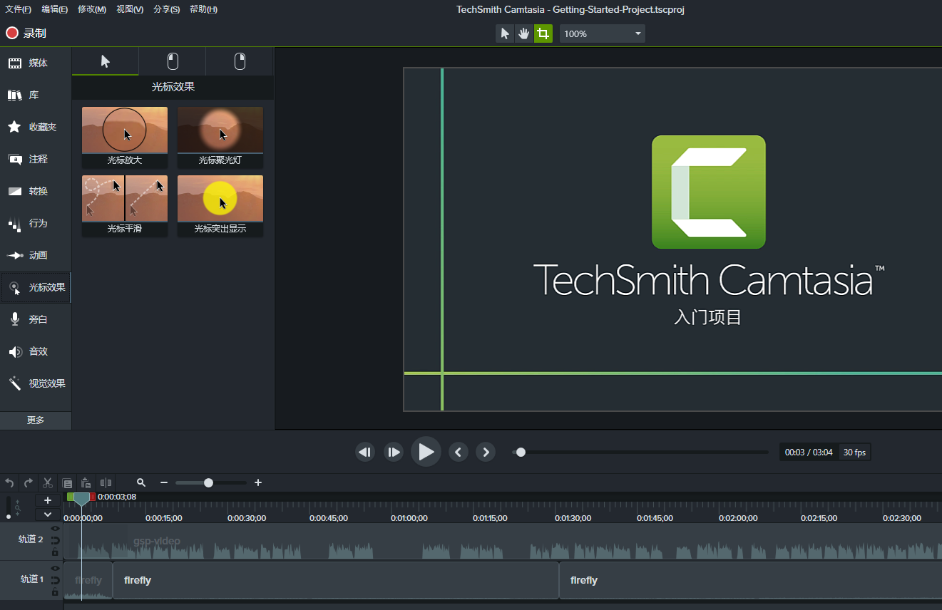Image resolution: width=942 pixels, height=610 pixels.
Task: Open the 媒体 (Media) panel
Action: tap(35, 63)
